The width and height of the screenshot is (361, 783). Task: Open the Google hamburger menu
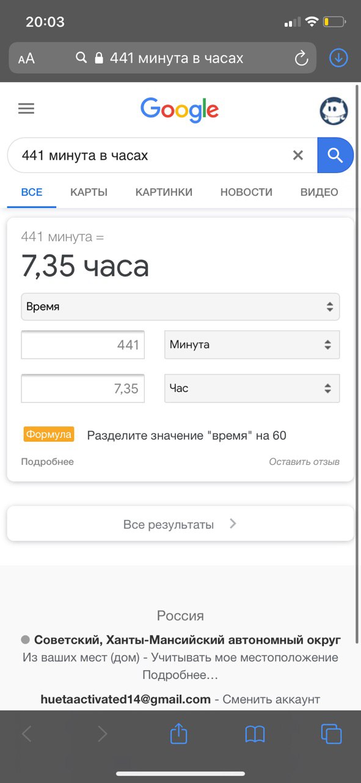(26, 109)
